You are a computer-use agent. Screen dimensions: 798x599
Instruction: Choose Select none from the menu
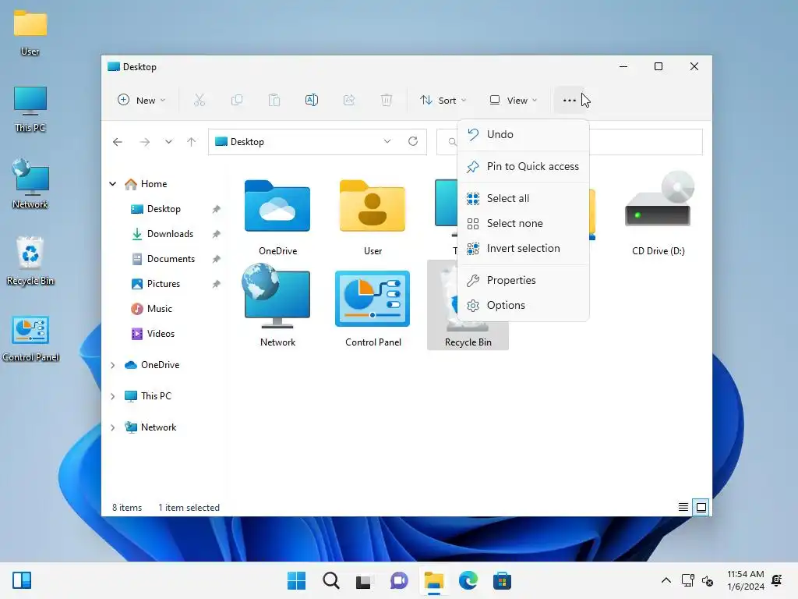click(x=523, y=224)
